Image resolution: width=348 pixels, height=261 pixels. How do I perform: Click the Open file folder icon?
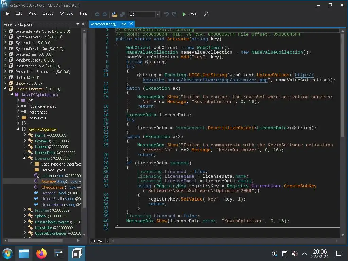point(115,14)
